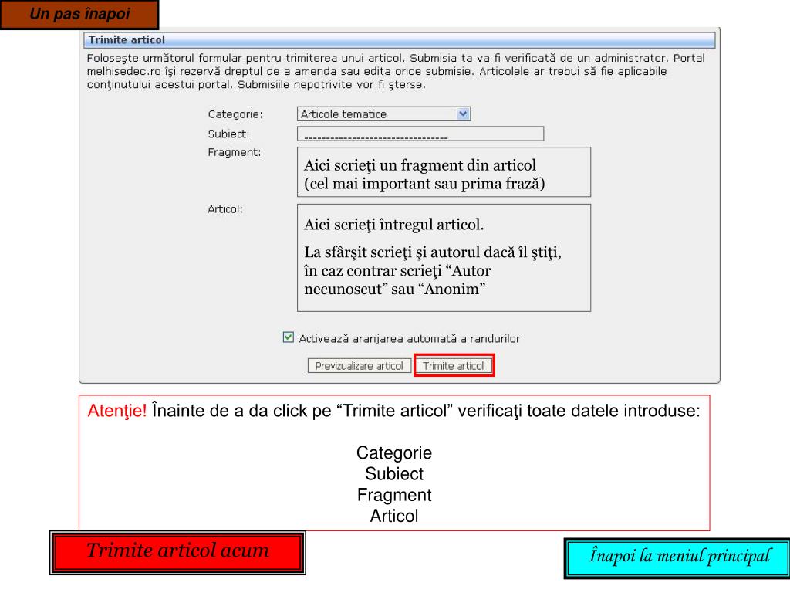Toggle 'Activează aranjarea automată a randurilor' checkbox
Viewport: 790px width, 593px height.
(x=289, y=337)
